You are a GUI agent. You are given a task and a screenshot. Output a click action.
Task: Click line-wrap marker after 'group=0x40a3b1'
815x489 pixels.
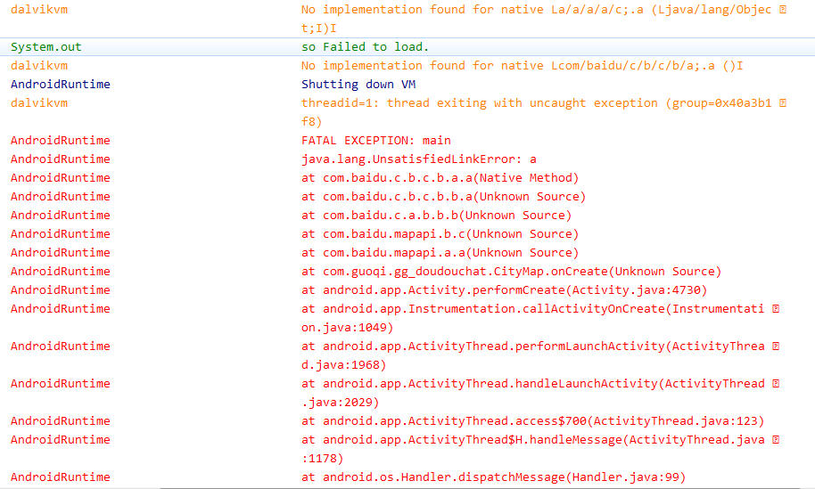pyautogui.click(x=783, y=102)
